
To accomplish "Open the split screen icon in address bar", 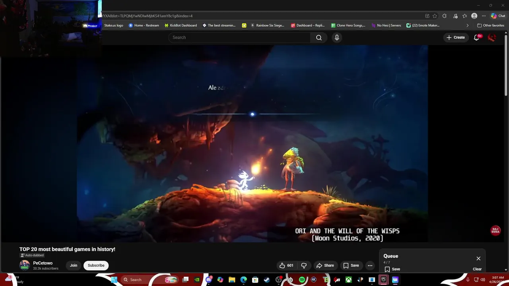I will point(427,16).
